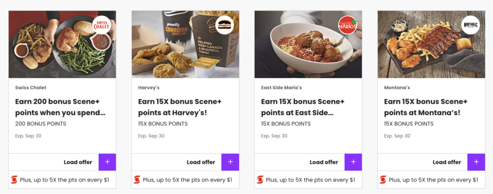Click the Load offer text for Swiss Chalet
The width and height of the screenshot is (493, 194).
point(78,162)
